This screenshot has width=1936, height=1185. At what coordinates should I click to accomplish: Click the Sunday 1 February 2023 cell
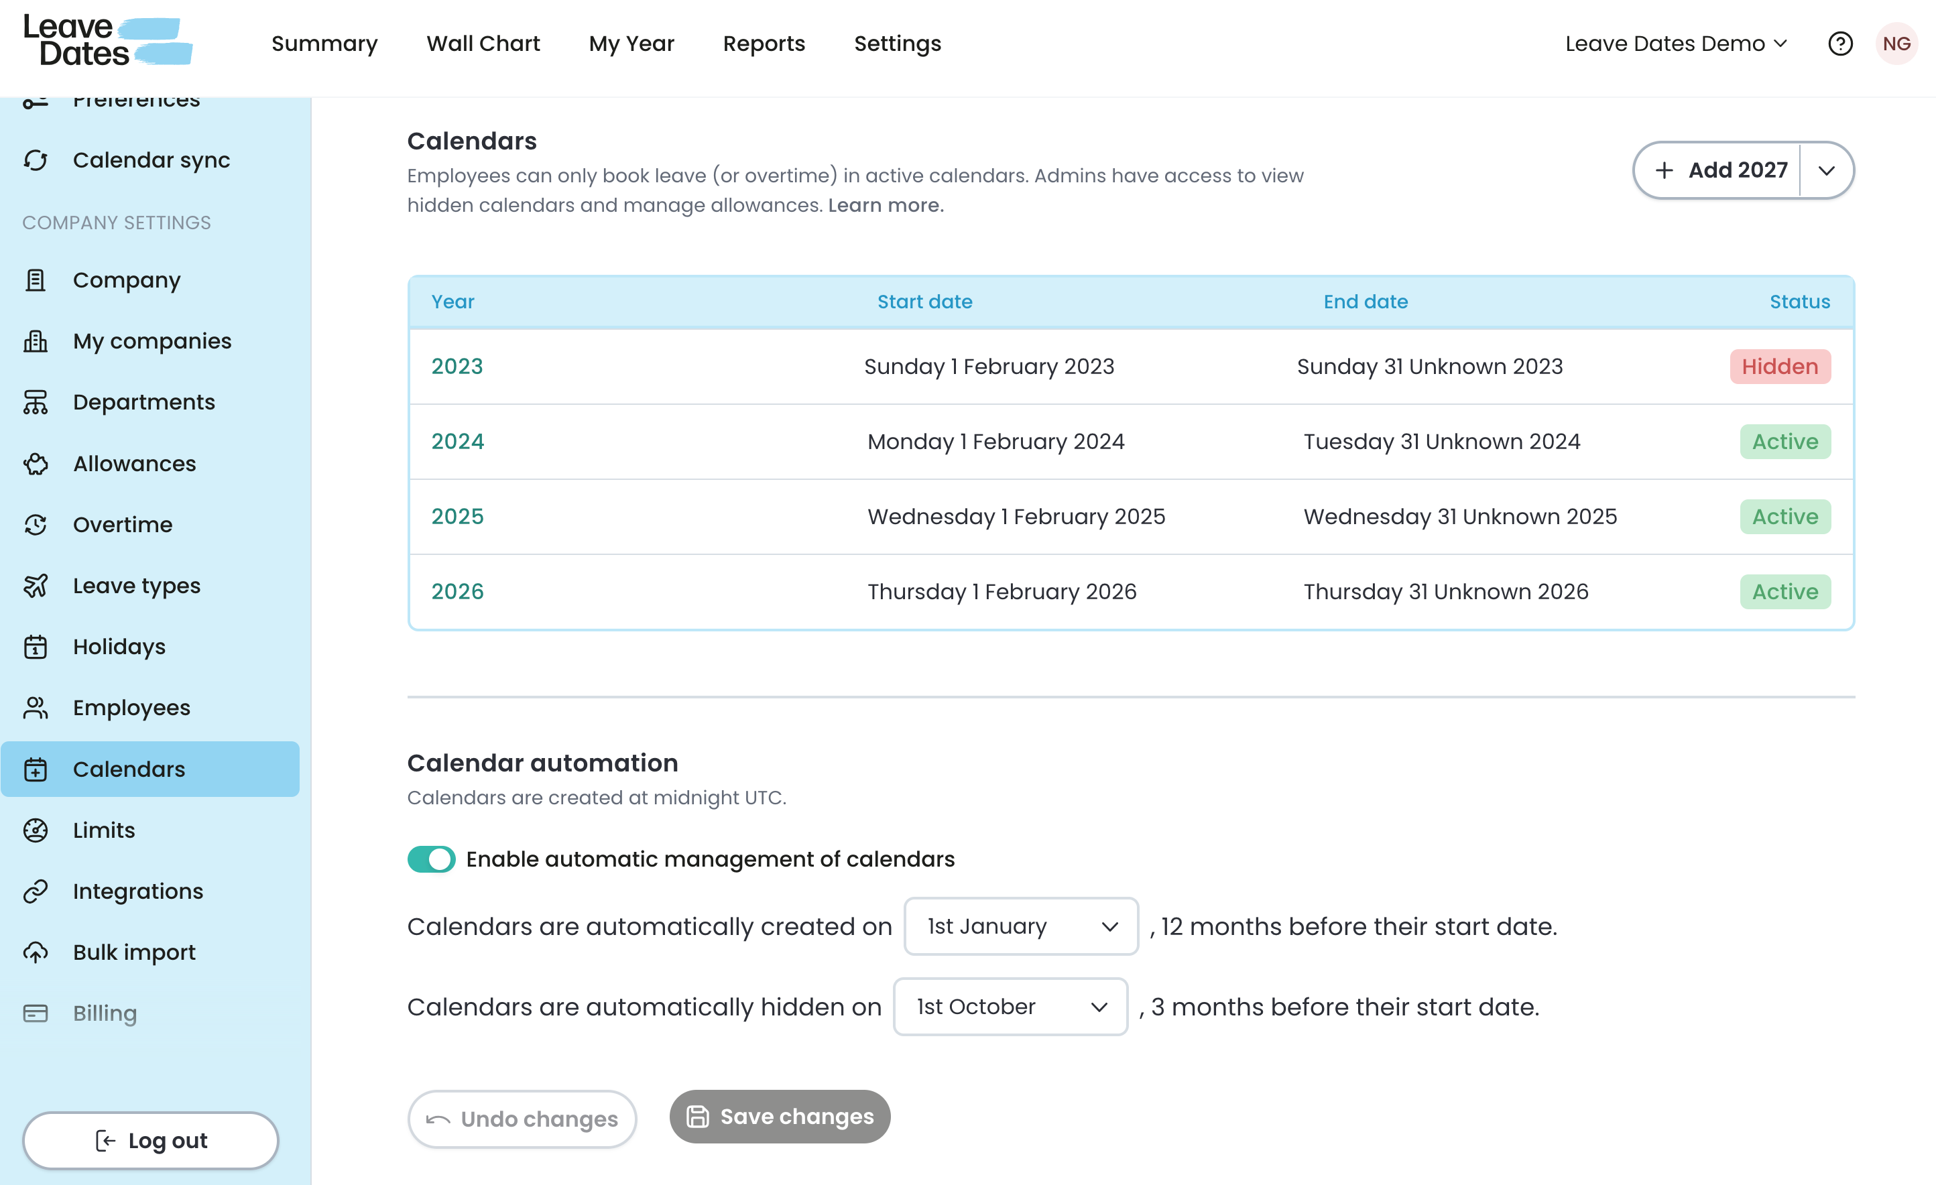coord(989,367)
